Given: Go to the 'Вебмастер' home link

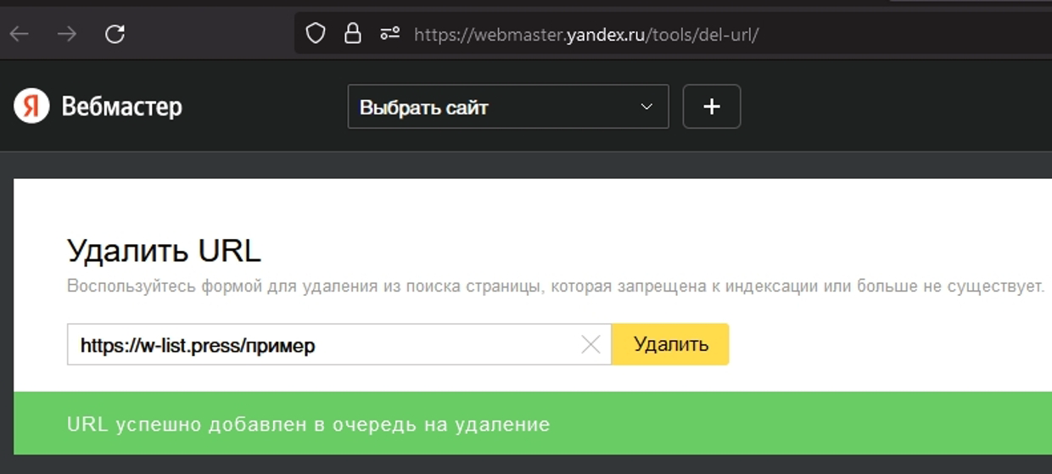Looking at the screenshot, I should point(121,107).
